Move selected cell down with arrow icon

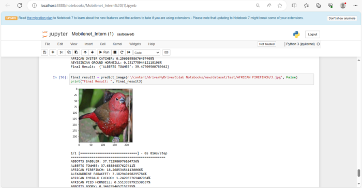click(x=93, y=53)
